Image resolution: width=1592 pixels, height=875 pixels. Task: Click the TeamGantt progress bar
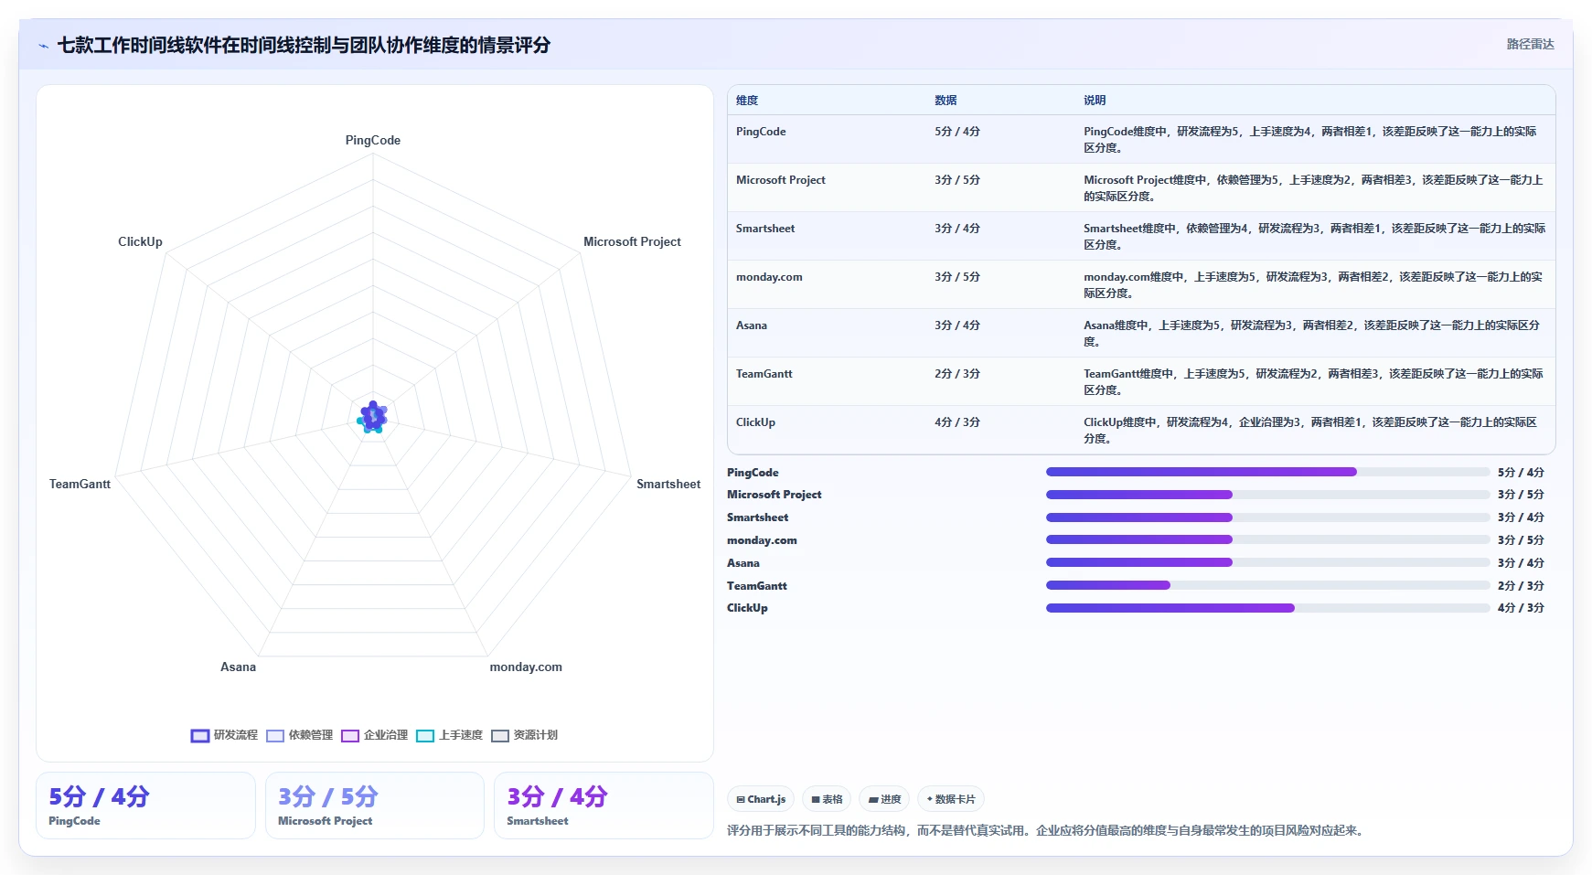coord(1267,585)
